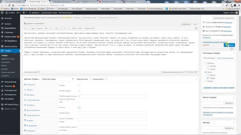The height and width of the screenshot is (135, 241).
Task: Click the Записи pin icon in sidebar
Action: coord(2,24)
